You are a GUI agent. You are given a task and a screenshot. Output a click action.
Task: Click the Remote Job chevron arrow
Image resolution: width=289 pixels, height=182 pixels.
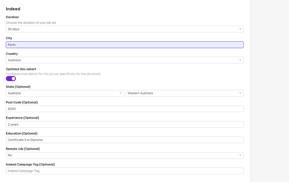point(240,155)
